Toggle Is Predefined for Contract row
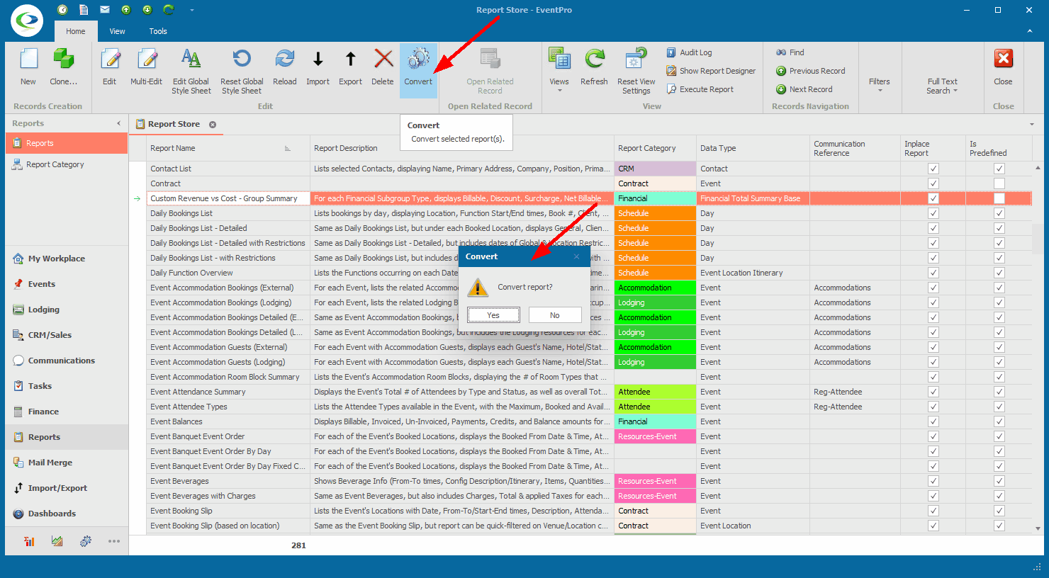This screenshot has height=578, width=1049. click(999, 183)
